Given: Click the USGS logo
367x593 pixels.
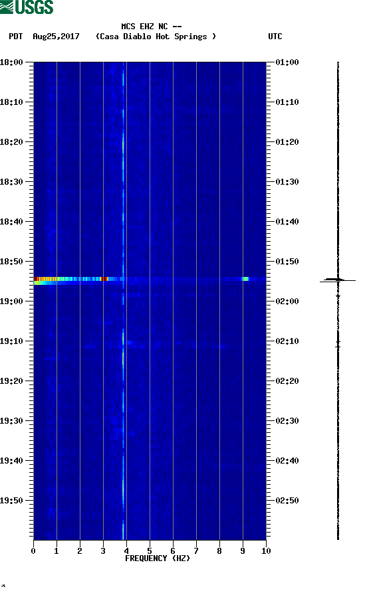Looking at the screenshot, I should pos(27,7).
